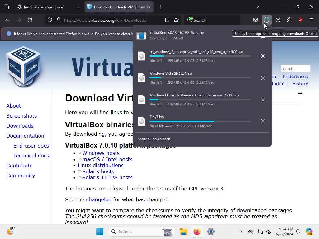The width and height of the screenshot is (319, 239).
Task: Bookmark this page with star icon
Action: [x=176, y=20]
